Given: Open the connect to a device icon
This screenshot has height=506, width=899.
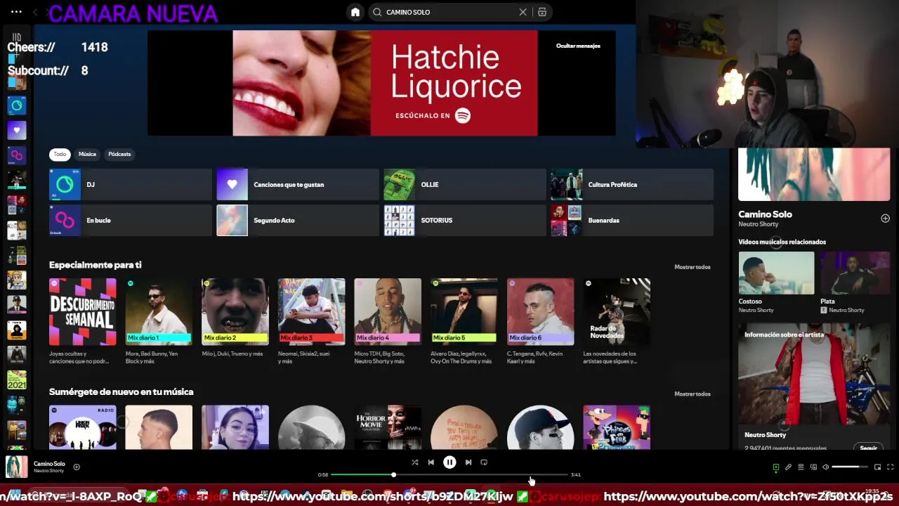Looking at the screenshot, I should (x=813, y=467).
